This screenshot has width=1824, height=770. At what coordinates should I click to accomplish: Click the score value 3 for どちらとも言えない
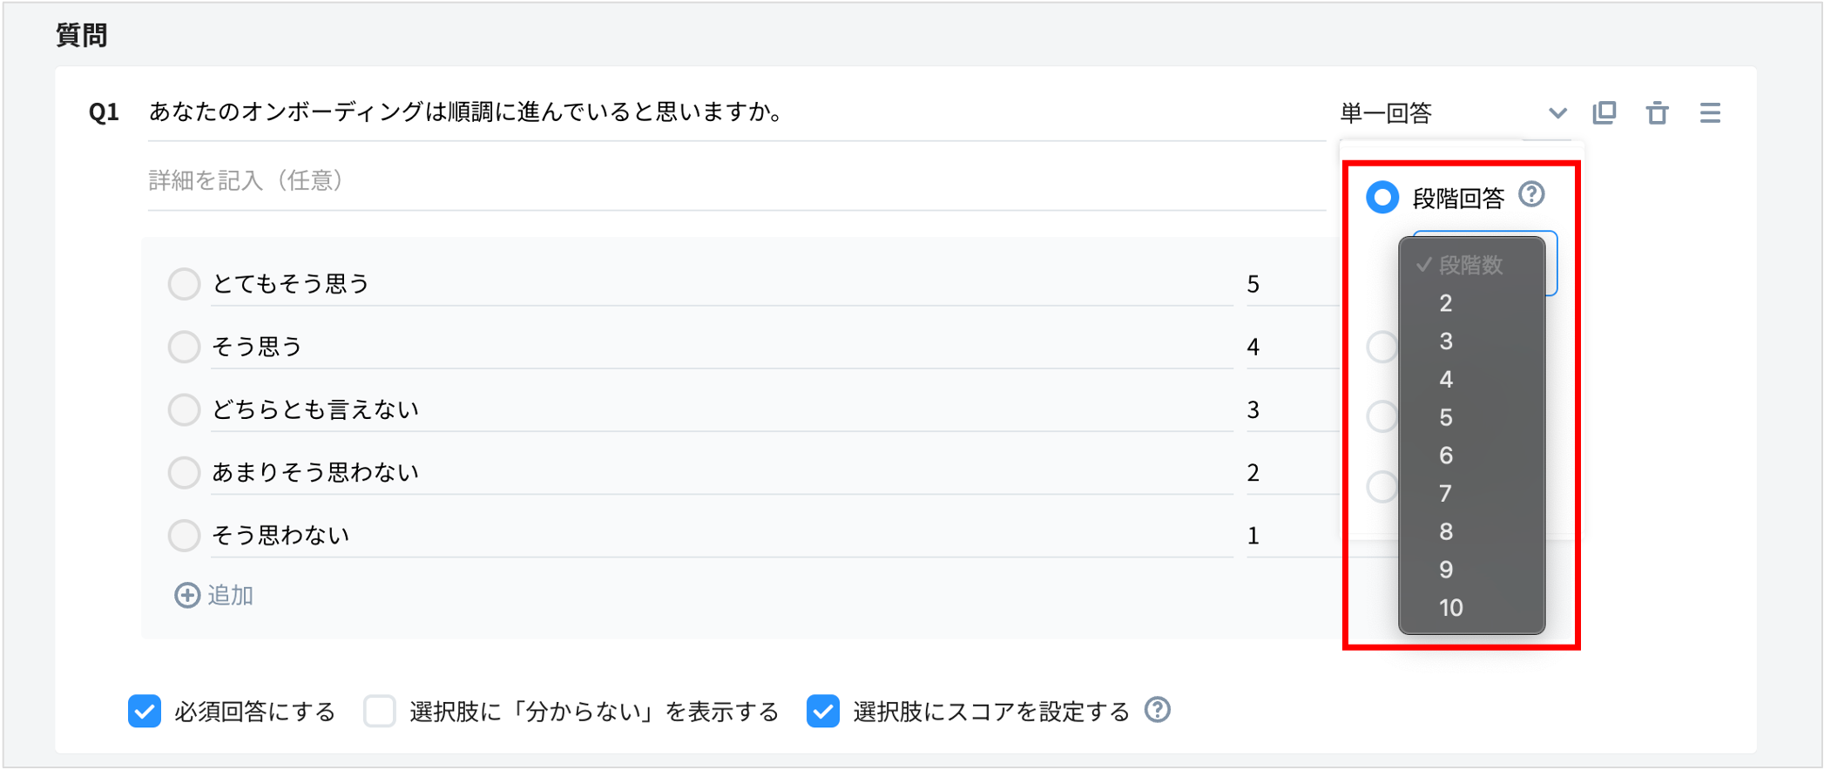click(x=1253, y=409)
